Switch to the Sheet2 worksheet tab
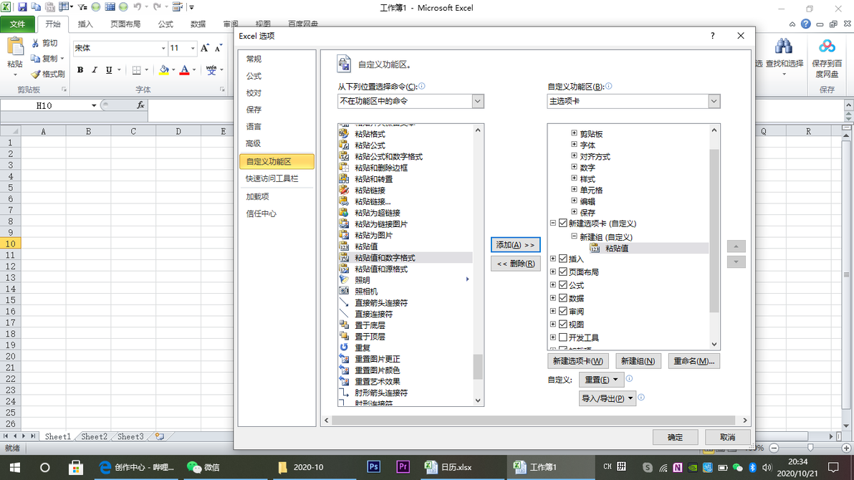854x480 pixels. 94,436
